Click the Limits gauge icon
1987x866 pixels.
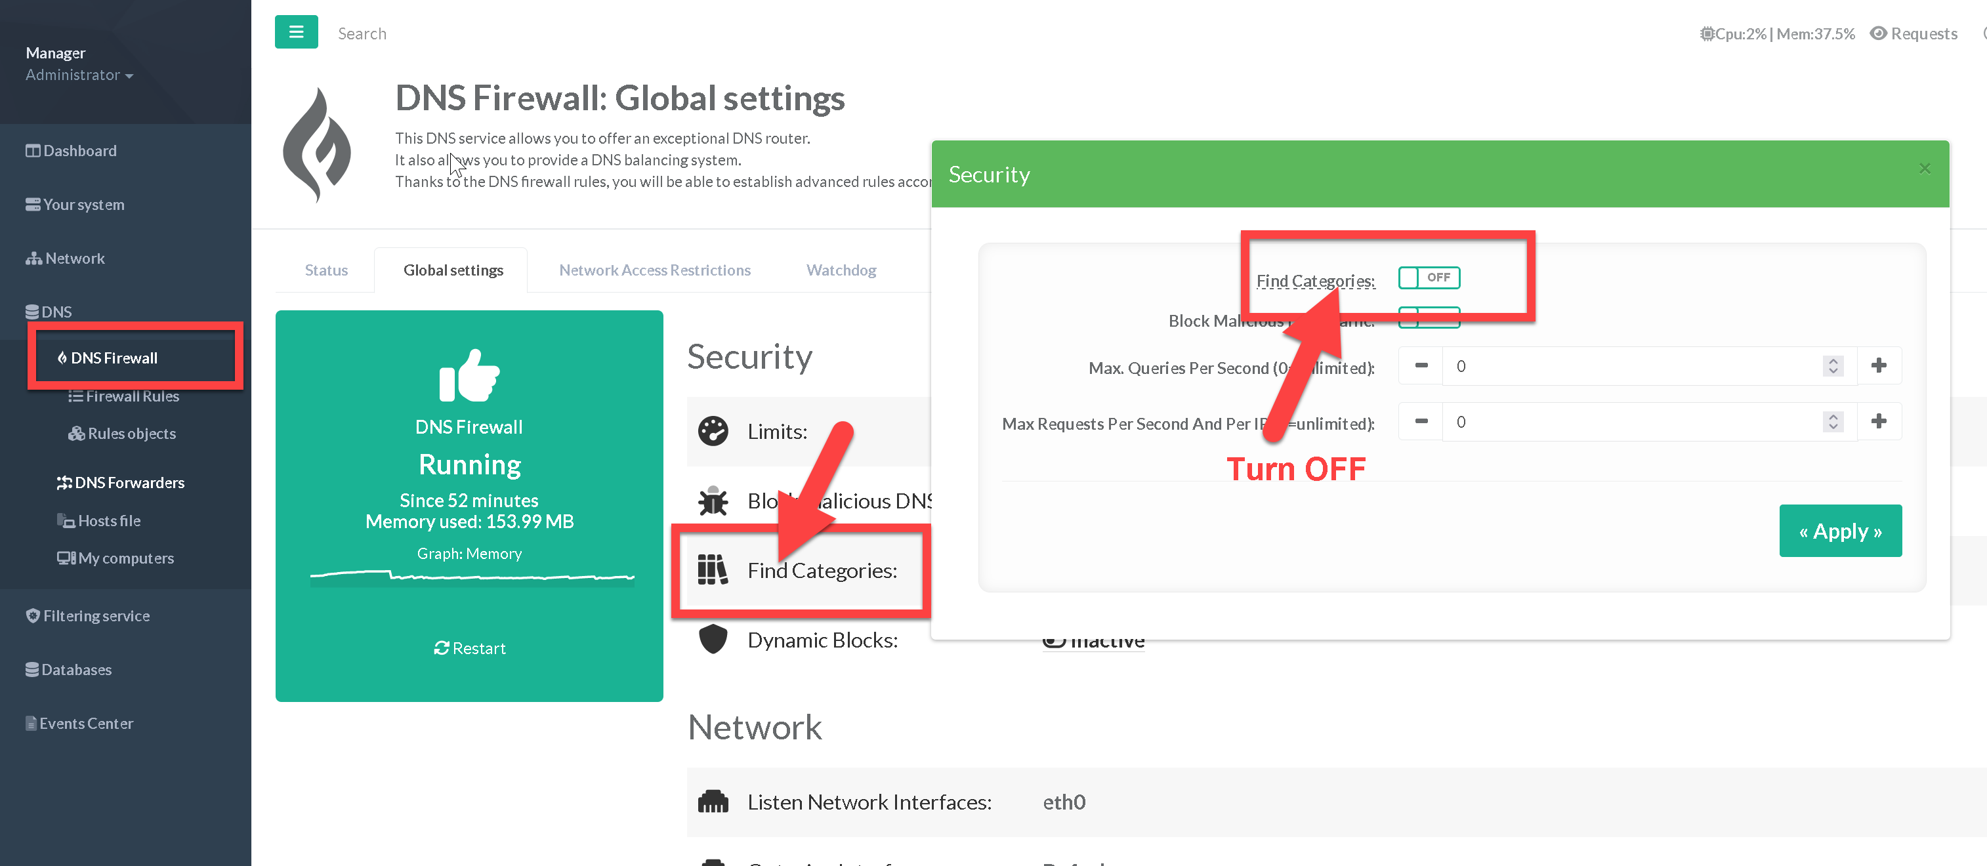pos(713,431)
